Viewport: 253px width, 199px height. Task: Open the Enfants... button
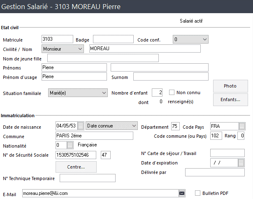point(230,99)
